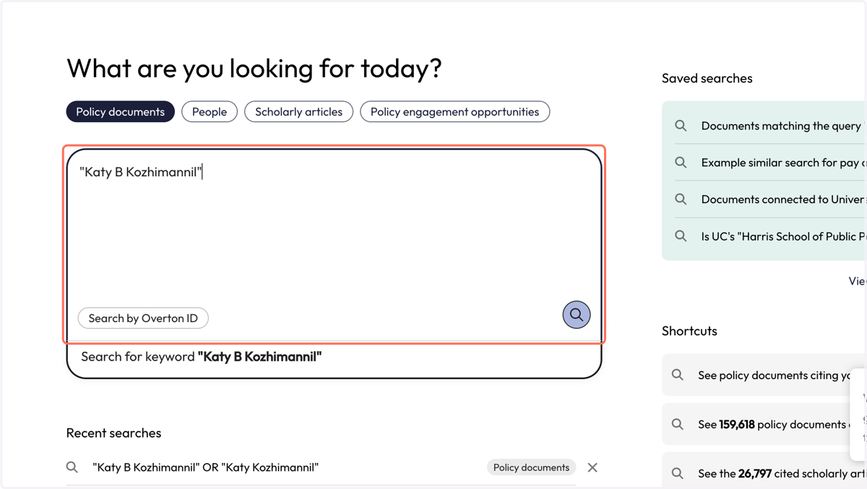Image resolution: width=867 pixels, height=489 pixels.
Task: Switch to the People tab
Action: (x=210, y=112)
